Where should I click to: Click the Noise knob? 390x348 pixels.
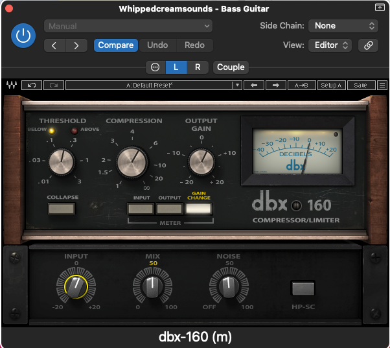229,286
